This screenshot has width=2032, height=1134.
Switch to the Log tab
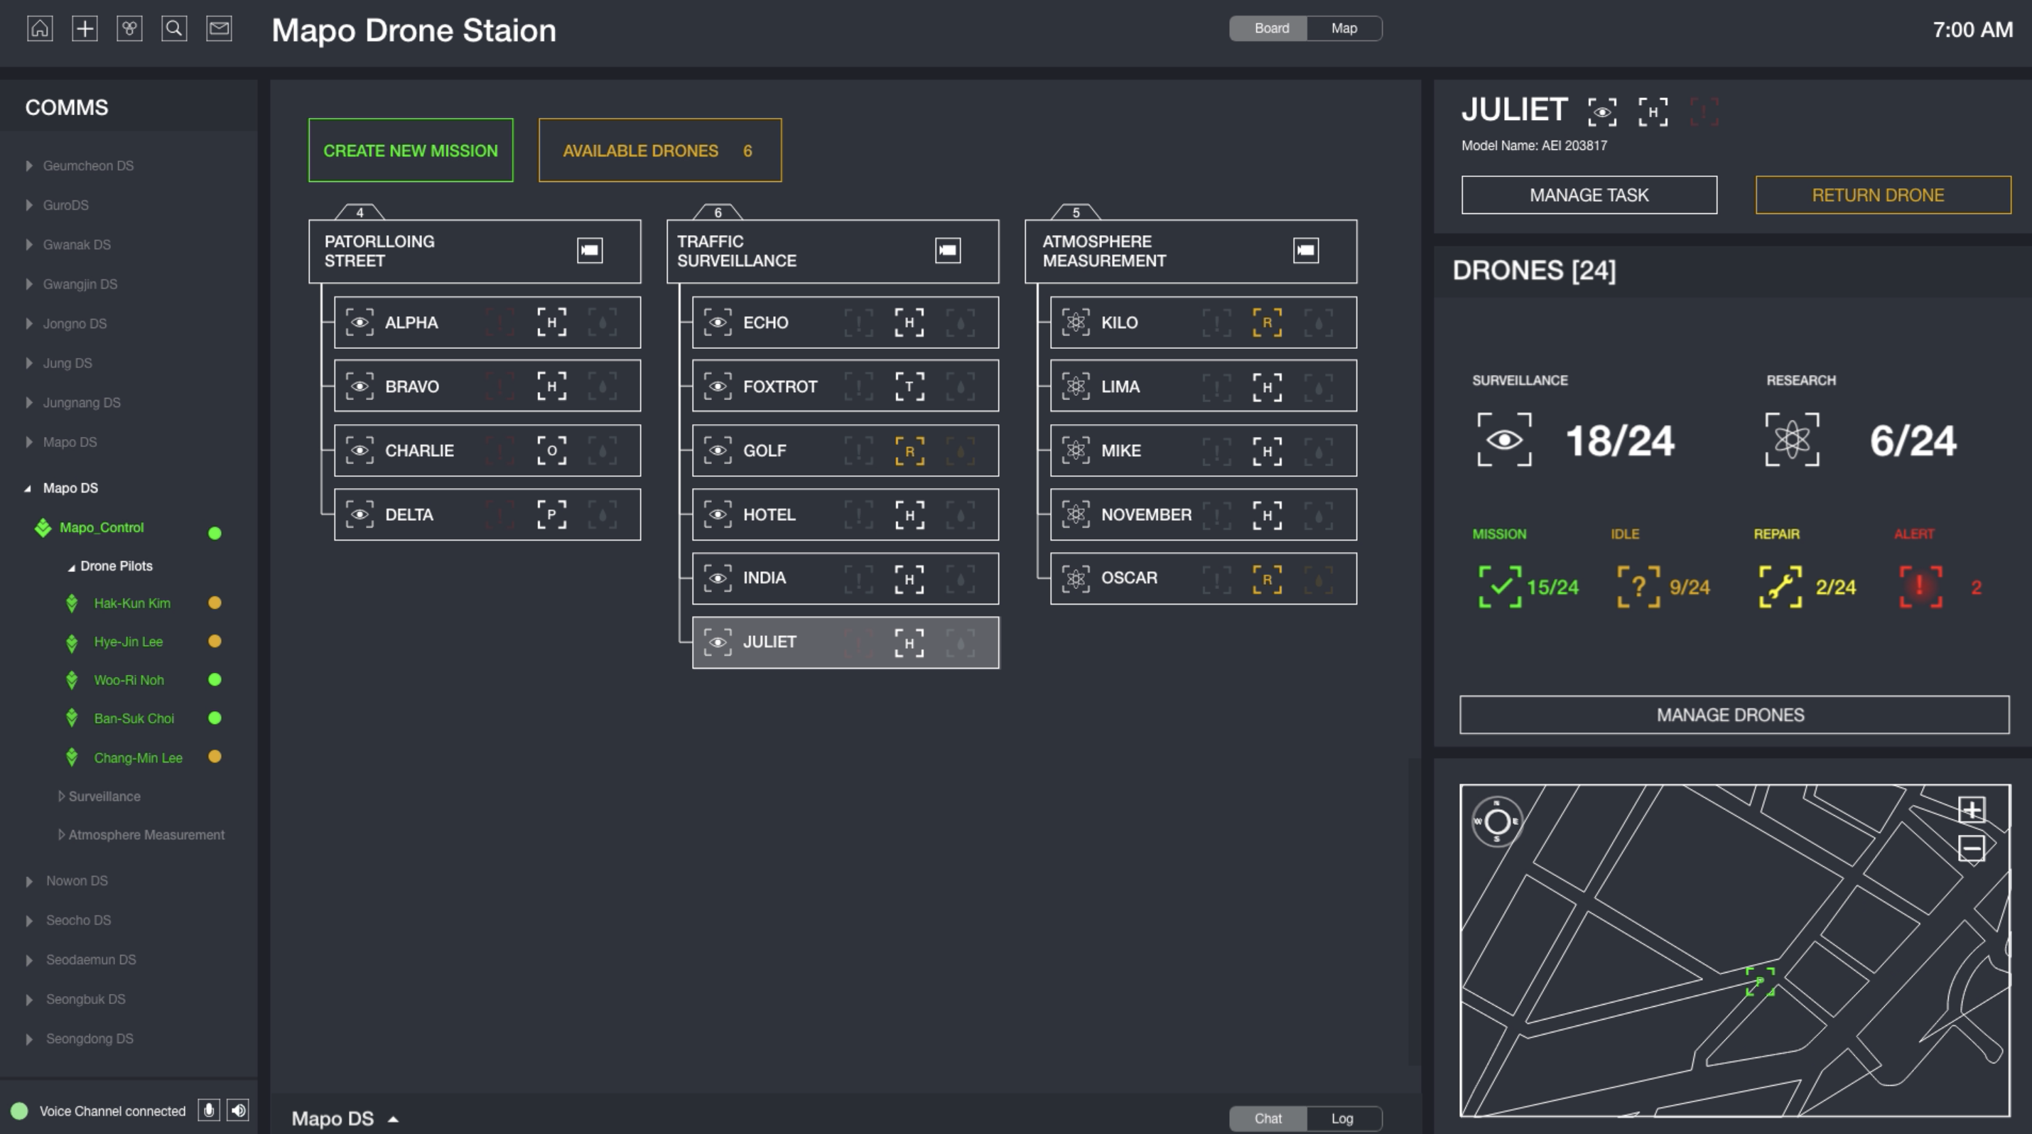1341,1118
